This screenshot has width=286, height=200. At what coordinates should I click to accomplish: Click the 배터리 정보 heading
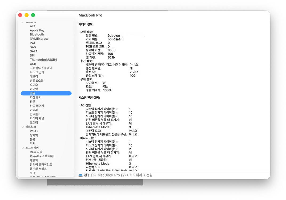[86, 24]
